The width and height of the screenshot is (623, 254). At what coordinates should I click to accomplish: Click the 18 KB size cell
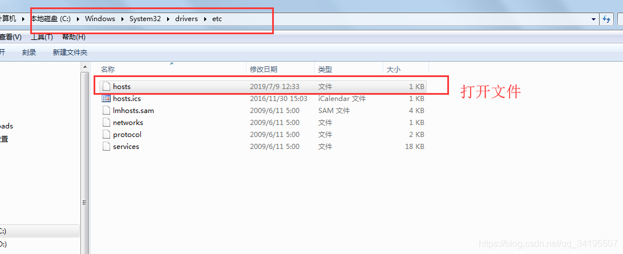pos(414,146)
